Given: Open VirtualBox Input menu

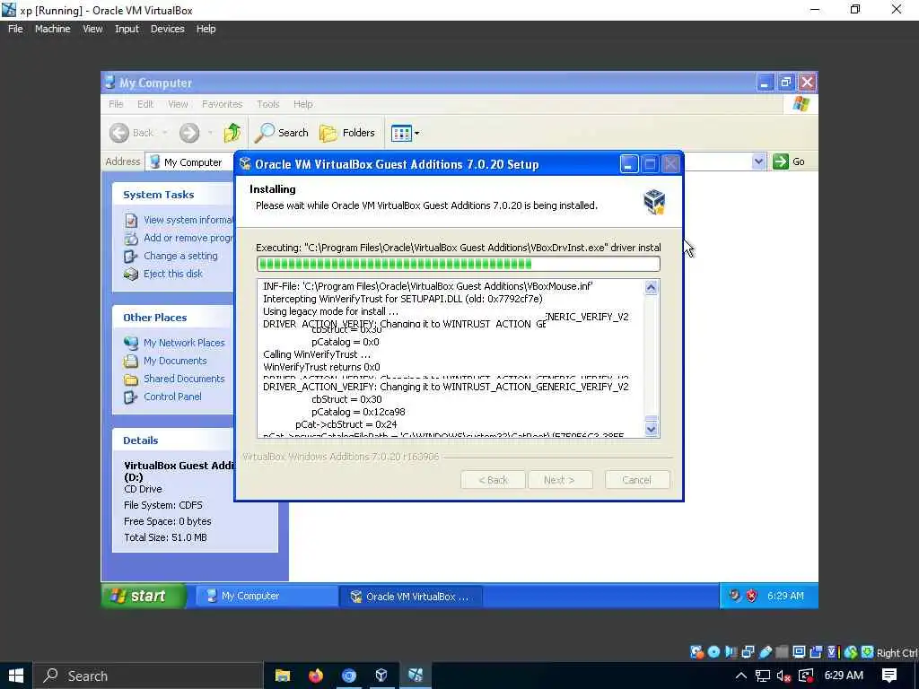Looking at the screenshot, I should pyautogui.click(x=127, y=29).
